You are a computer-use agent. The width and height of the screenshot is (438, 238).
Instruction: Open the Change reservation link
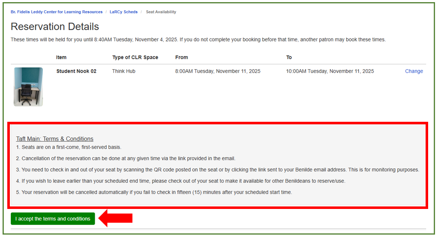pos(414,71)
